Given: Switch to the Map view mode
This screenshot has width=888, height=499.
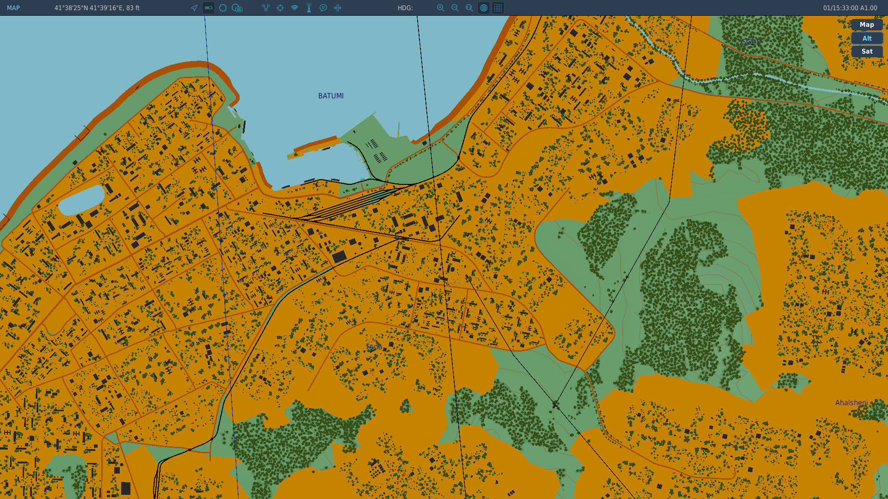Looking at the screenshot, I should pyautogui.click(x=867, y=25).
